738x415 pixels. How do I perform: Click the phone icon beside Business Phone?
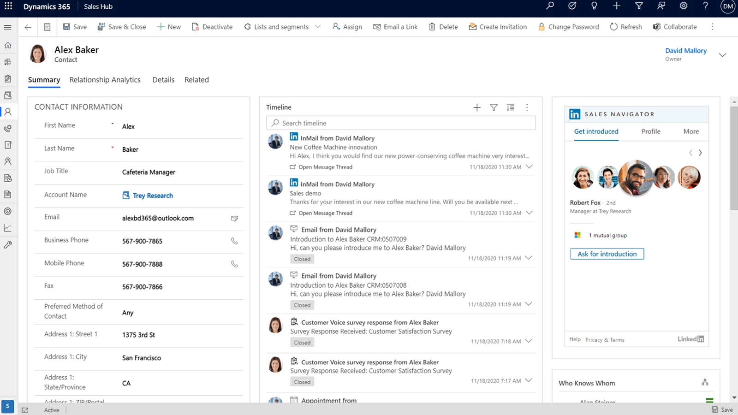[234, 242]
